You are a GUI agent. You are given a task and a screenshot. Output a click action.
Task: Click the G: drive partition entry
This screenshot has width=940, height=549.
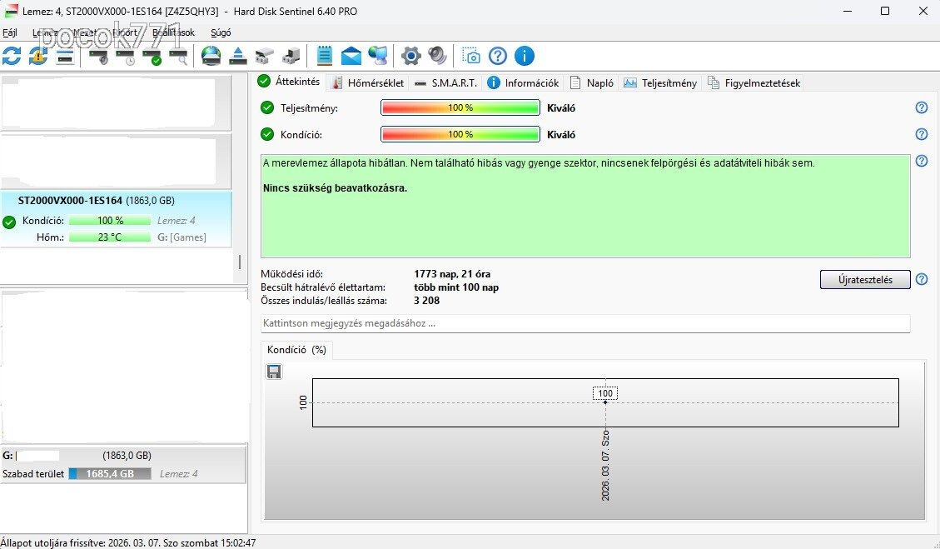[123, 464]
